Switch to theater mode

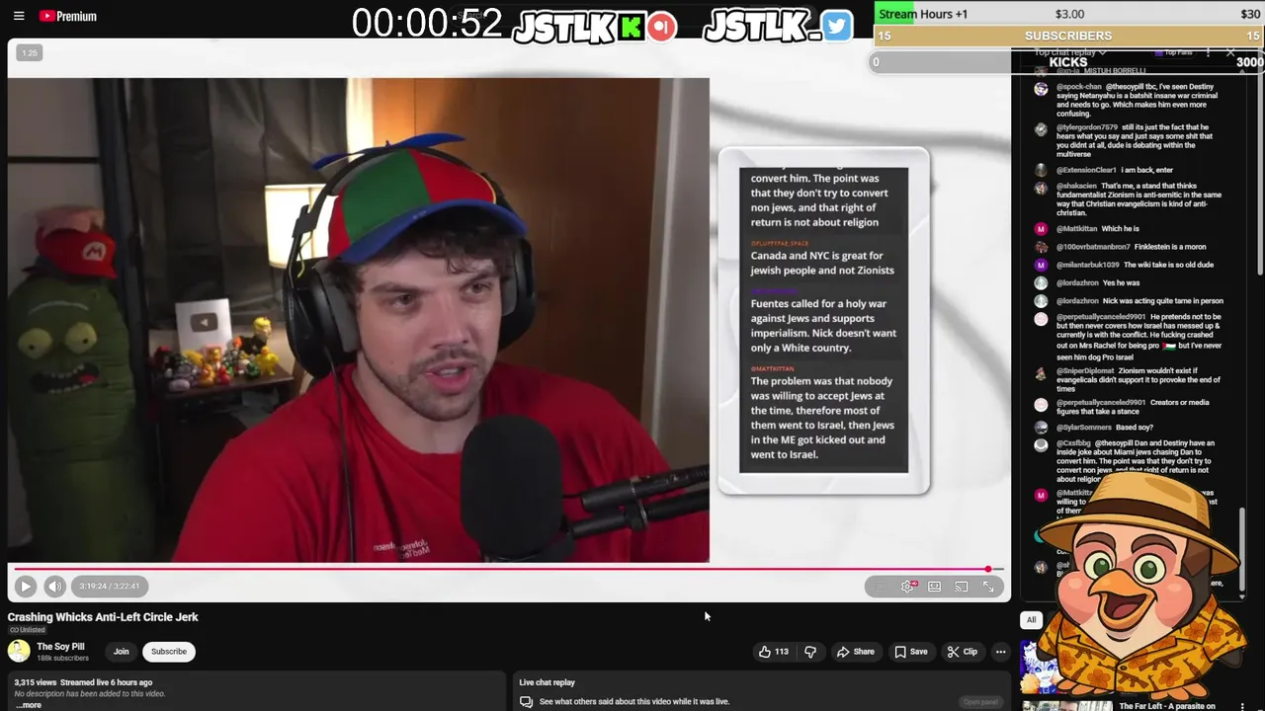[x=935, y=587]
